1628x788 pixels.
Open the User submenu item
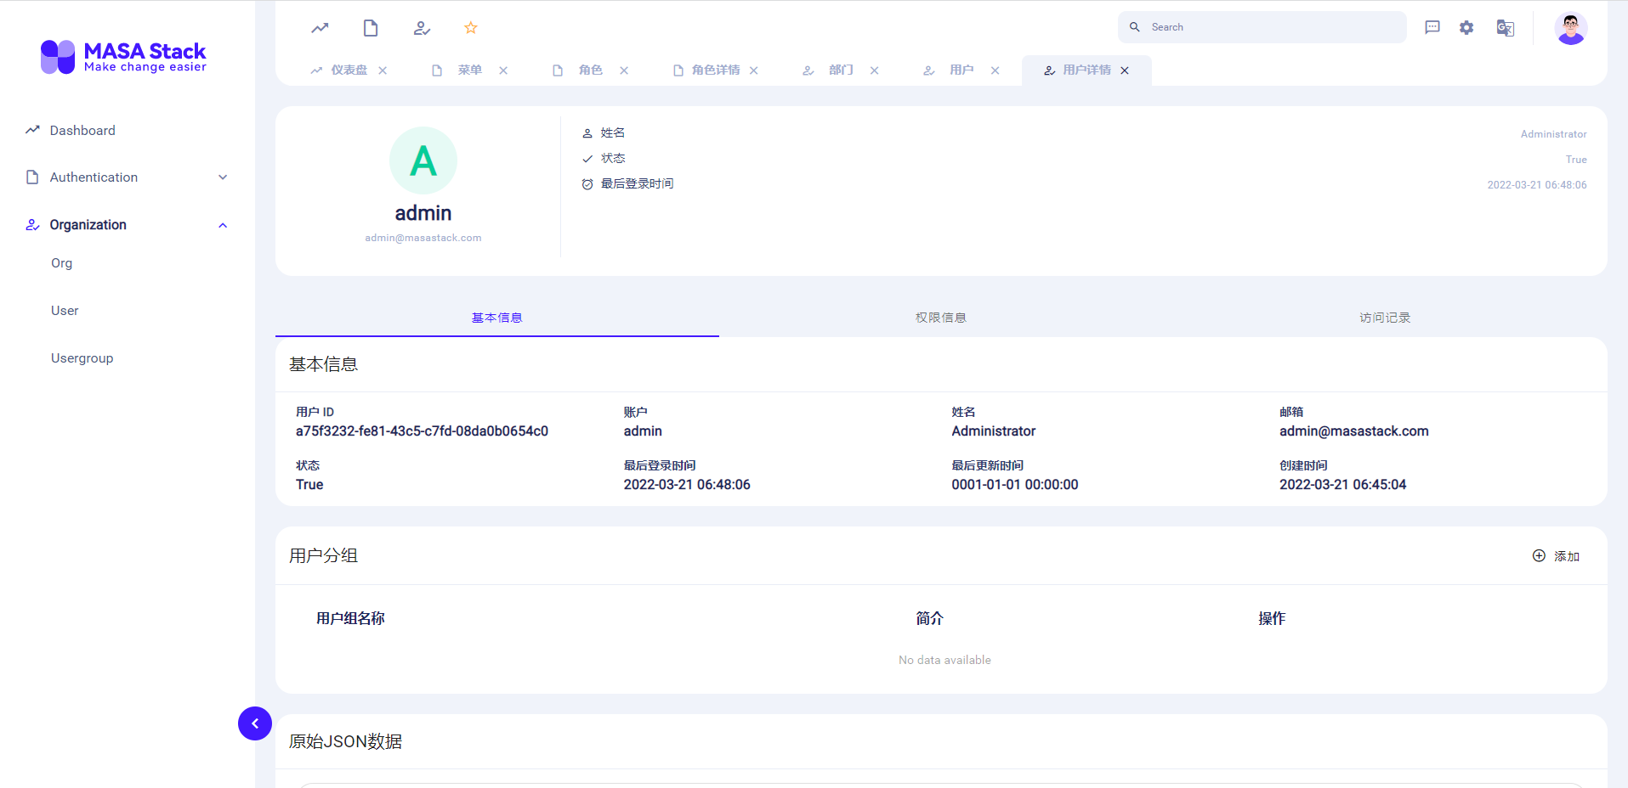pyautogui.click(x=65, y=311)
